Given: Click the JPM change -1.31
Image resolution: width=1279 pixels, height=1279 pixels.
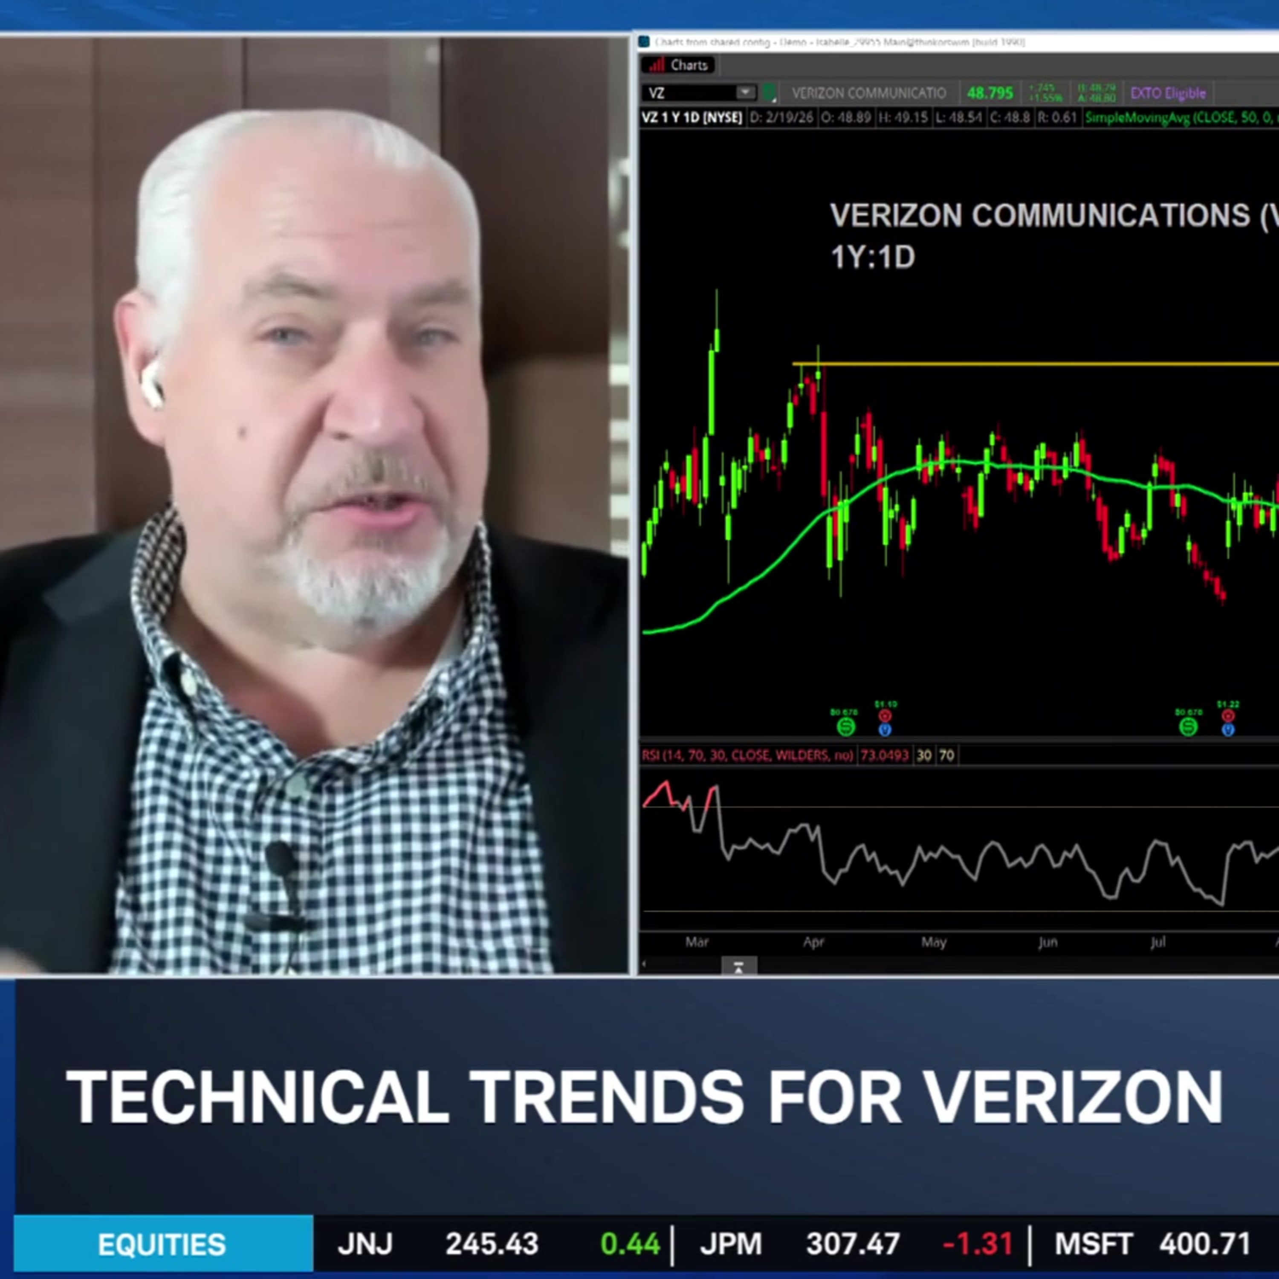Looking at the screenshot, I should [x=978, y=1244].
